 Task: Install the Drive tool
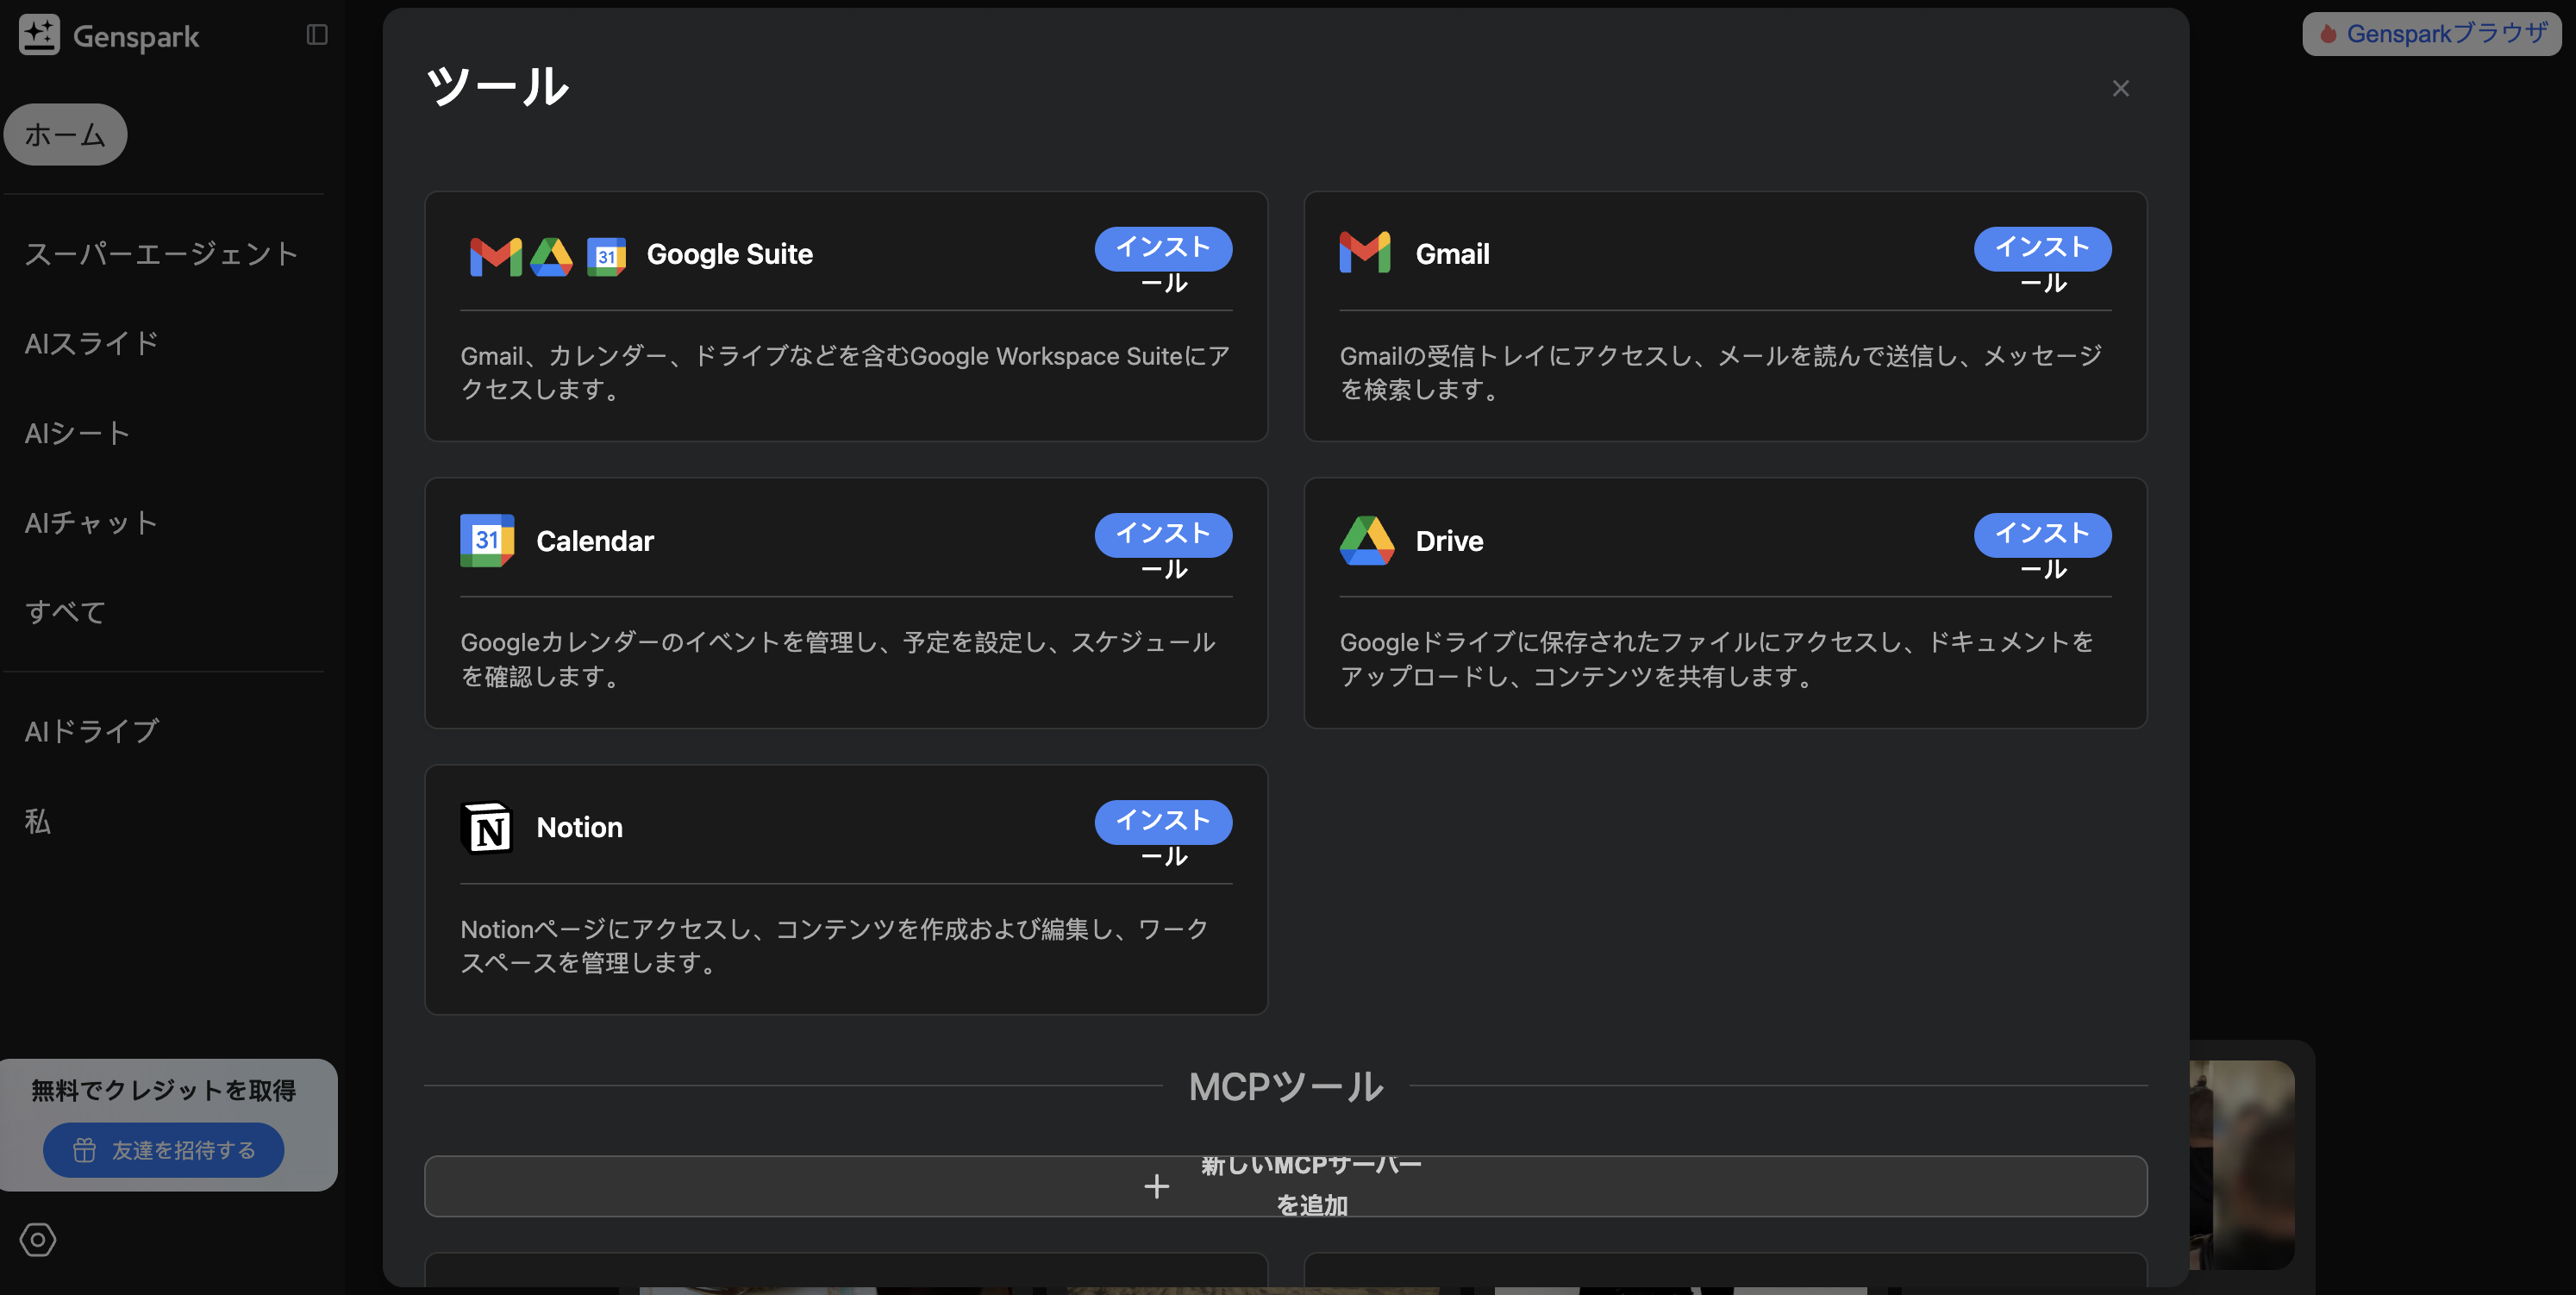[x=2042, y=535]
